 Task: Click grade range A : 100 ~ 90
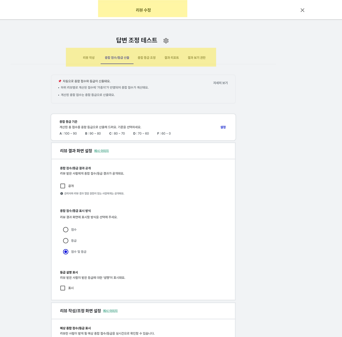68,134
